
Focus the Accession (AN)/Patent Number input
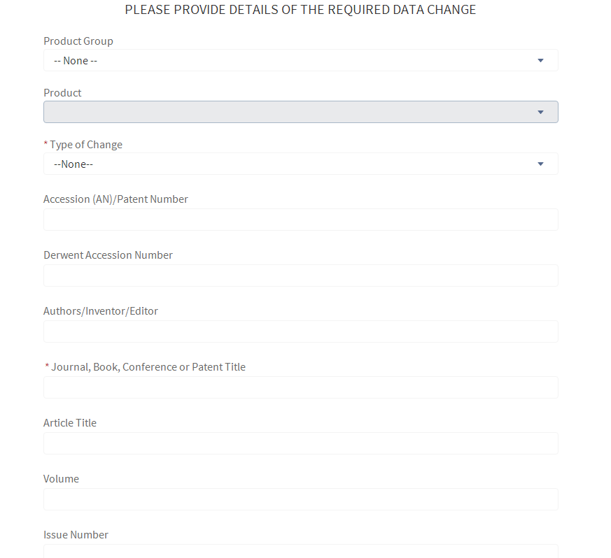[300, 220]
